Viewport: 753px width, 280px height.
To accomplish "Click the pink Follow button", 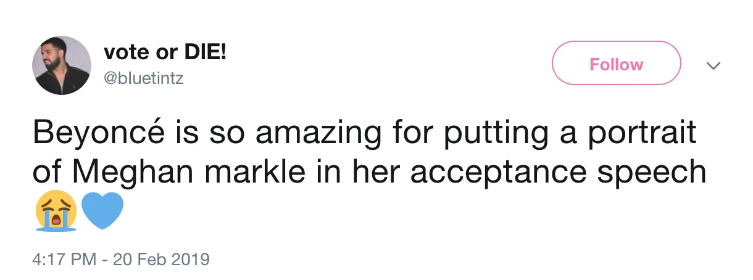I will [616, 64].
